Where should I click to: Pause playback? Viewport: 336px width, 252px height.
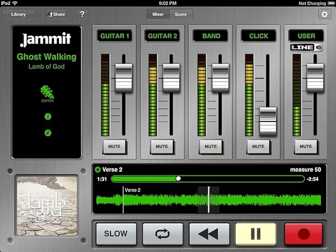(x=256, y=234)
